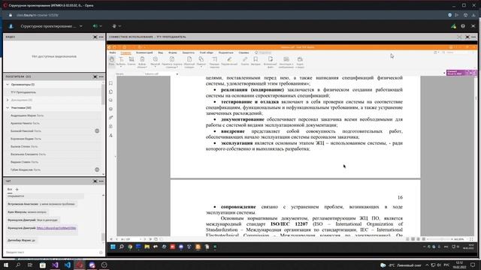The width and height of the screenshot is (481, 270).
Task: Open the raise hand status dropdown arrow
Action: pos(119,26)
